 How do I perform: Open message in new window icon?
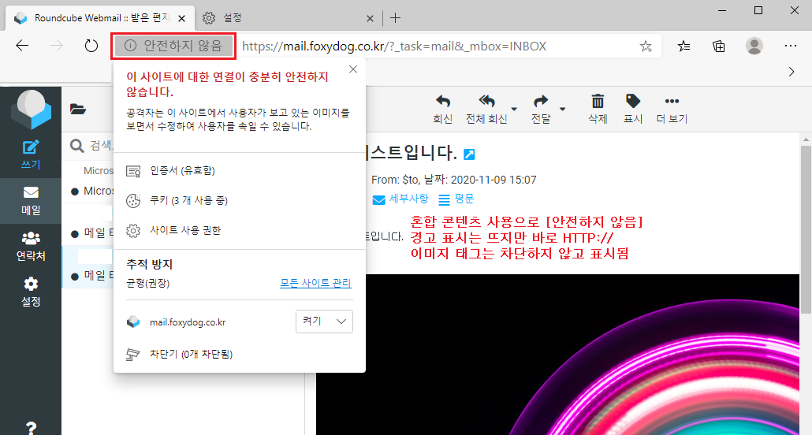(x=469, y=154)
